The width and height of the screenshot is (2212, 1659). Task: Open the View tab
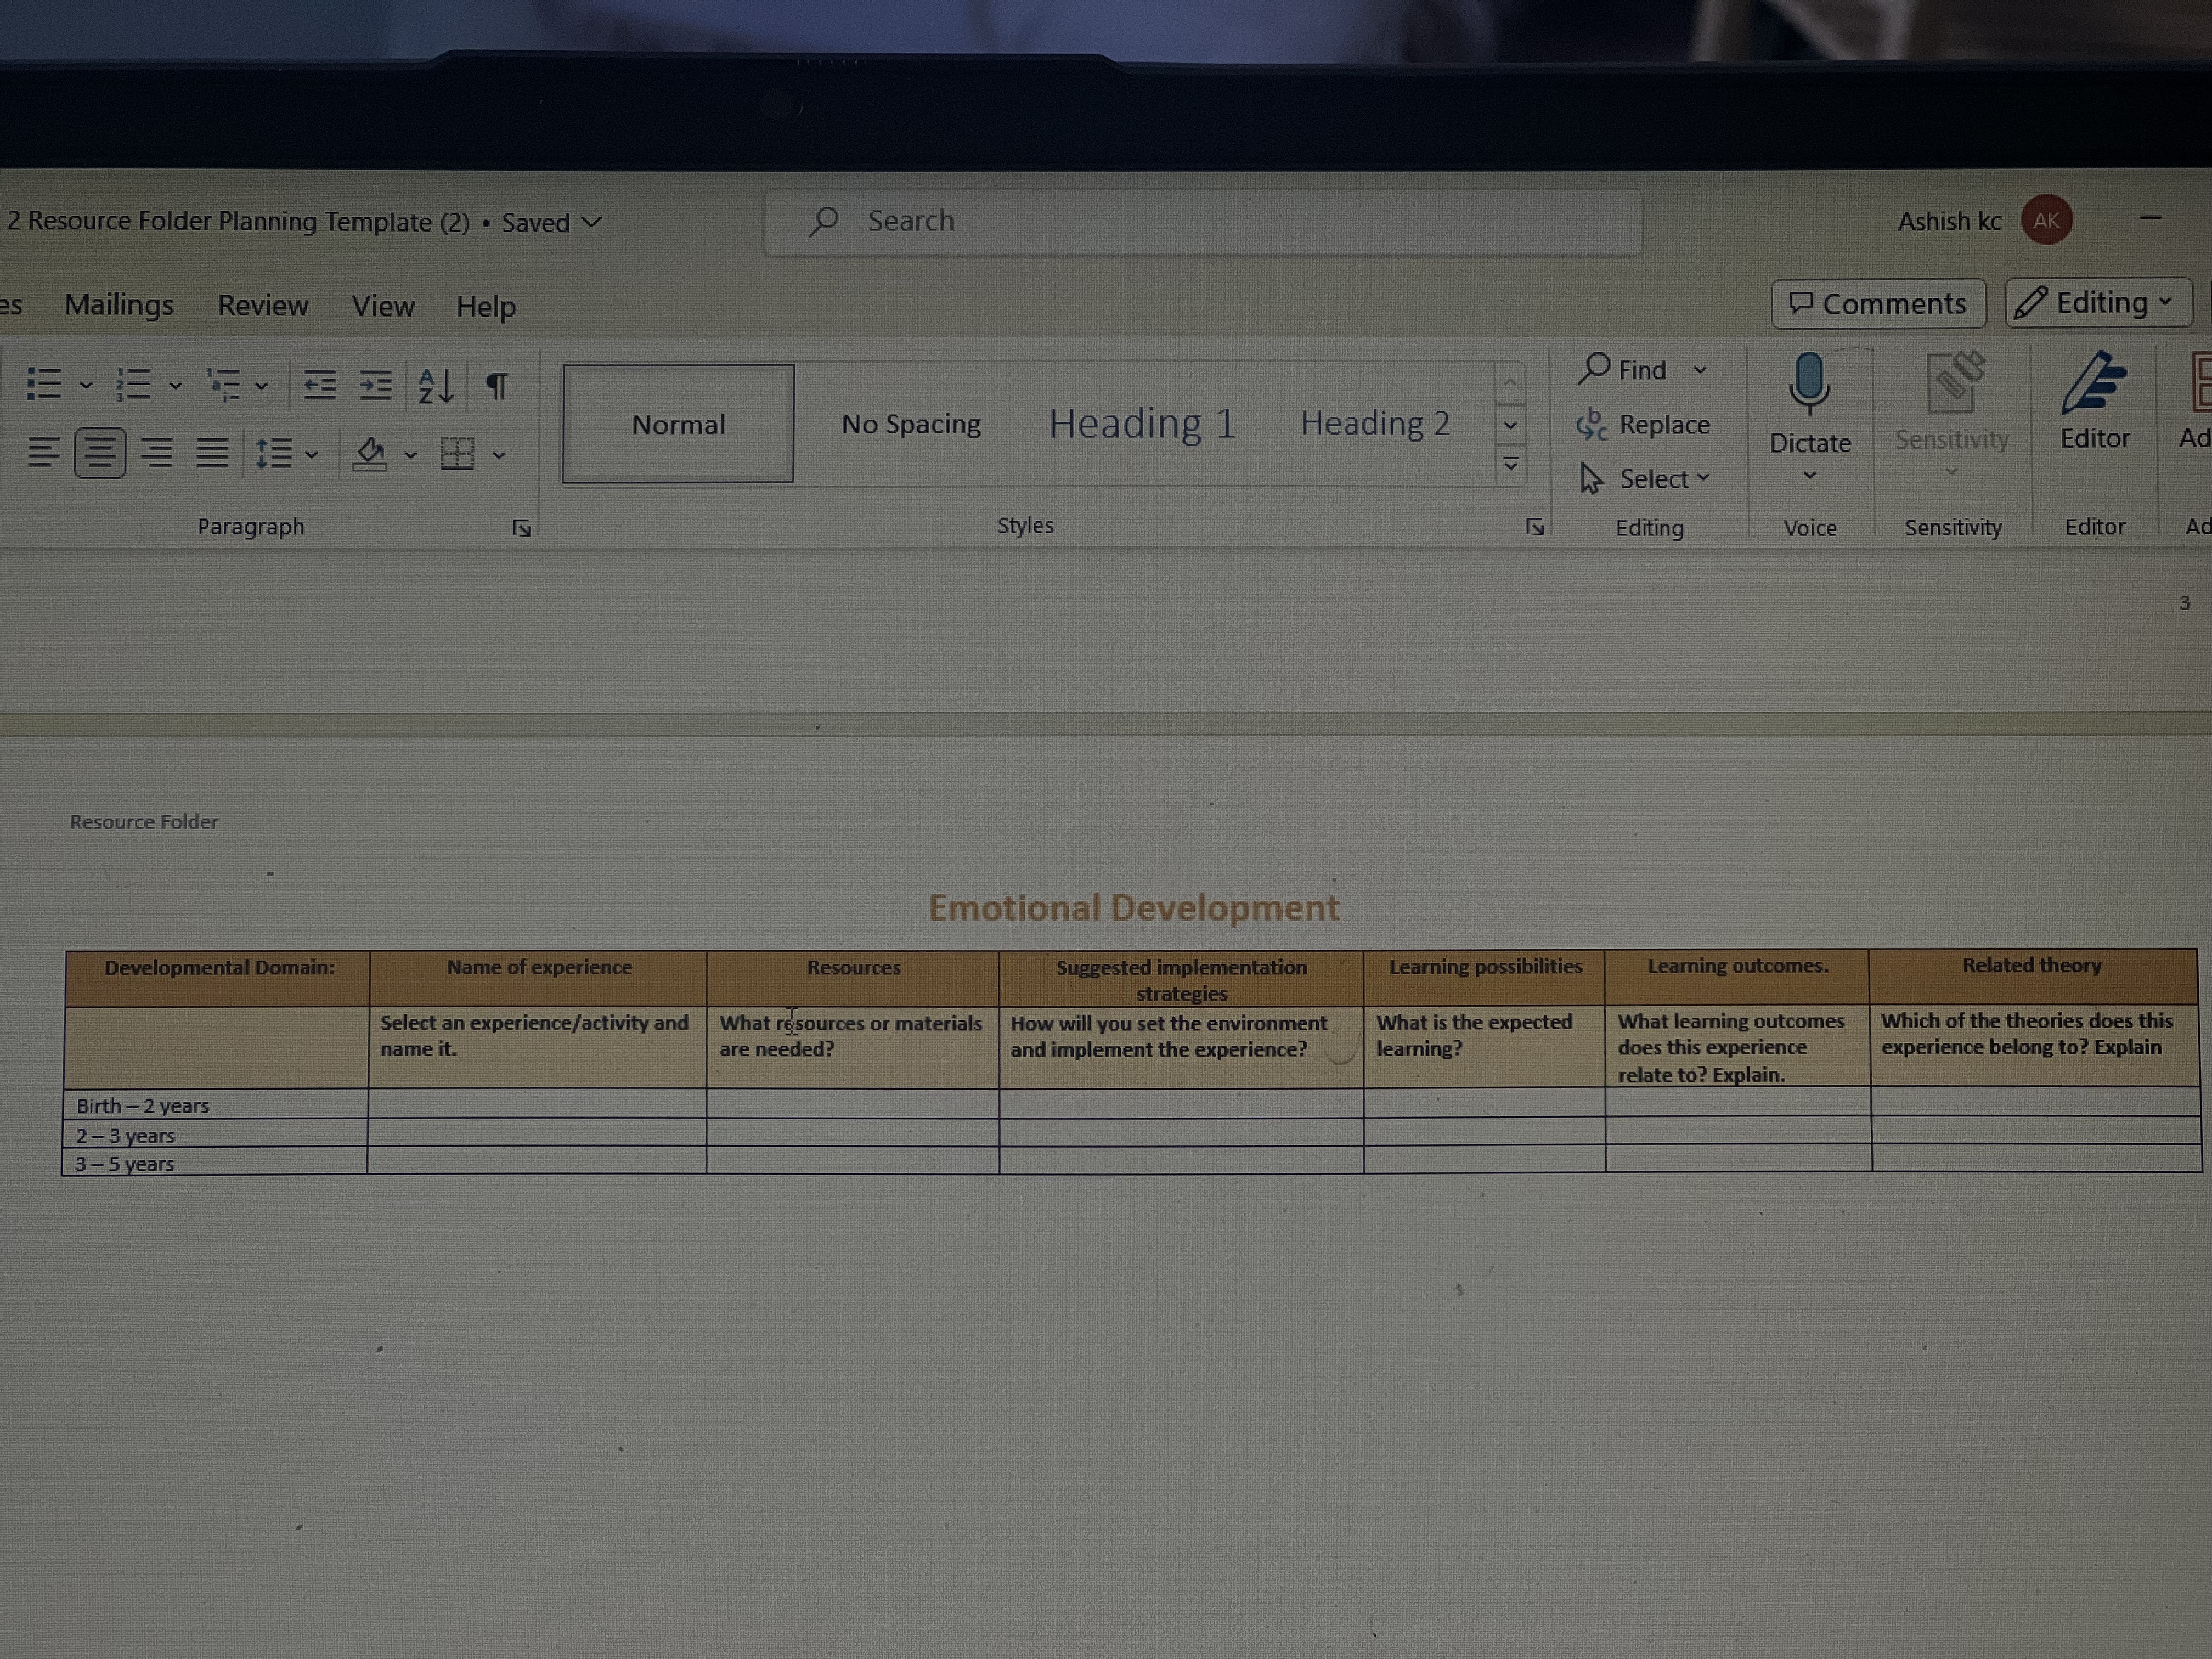tap(383, 306)
